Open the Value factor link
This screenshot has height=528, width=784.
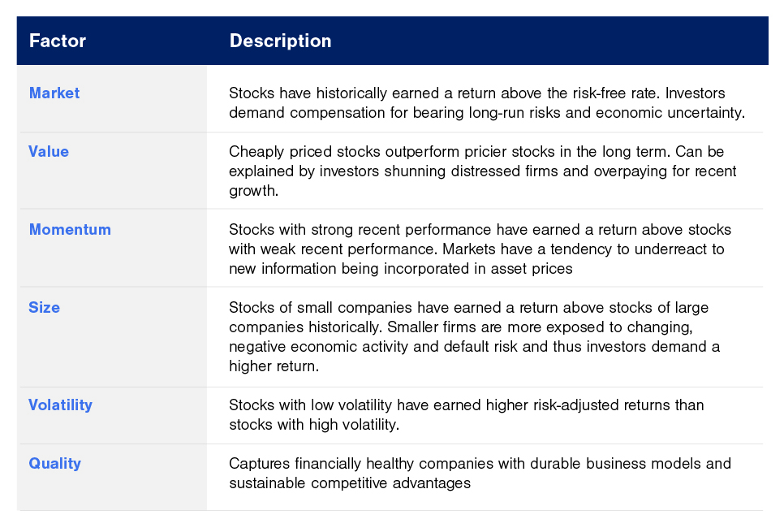[49, 152]
